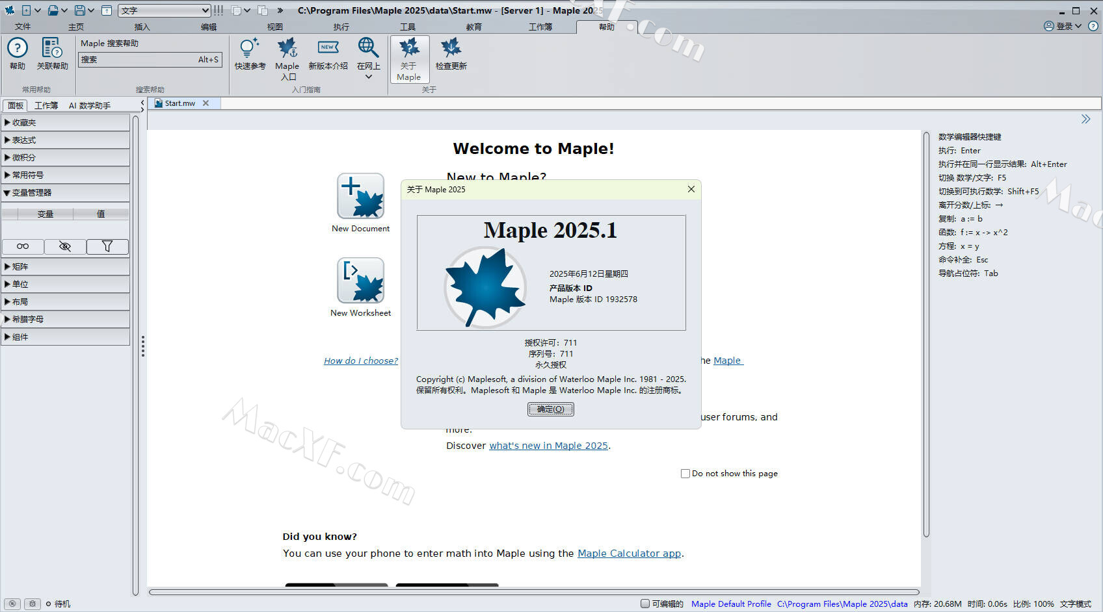1103x612 pixels.
Task: Click the Maple 搜索帮助 search field
Action: [150, 60]
